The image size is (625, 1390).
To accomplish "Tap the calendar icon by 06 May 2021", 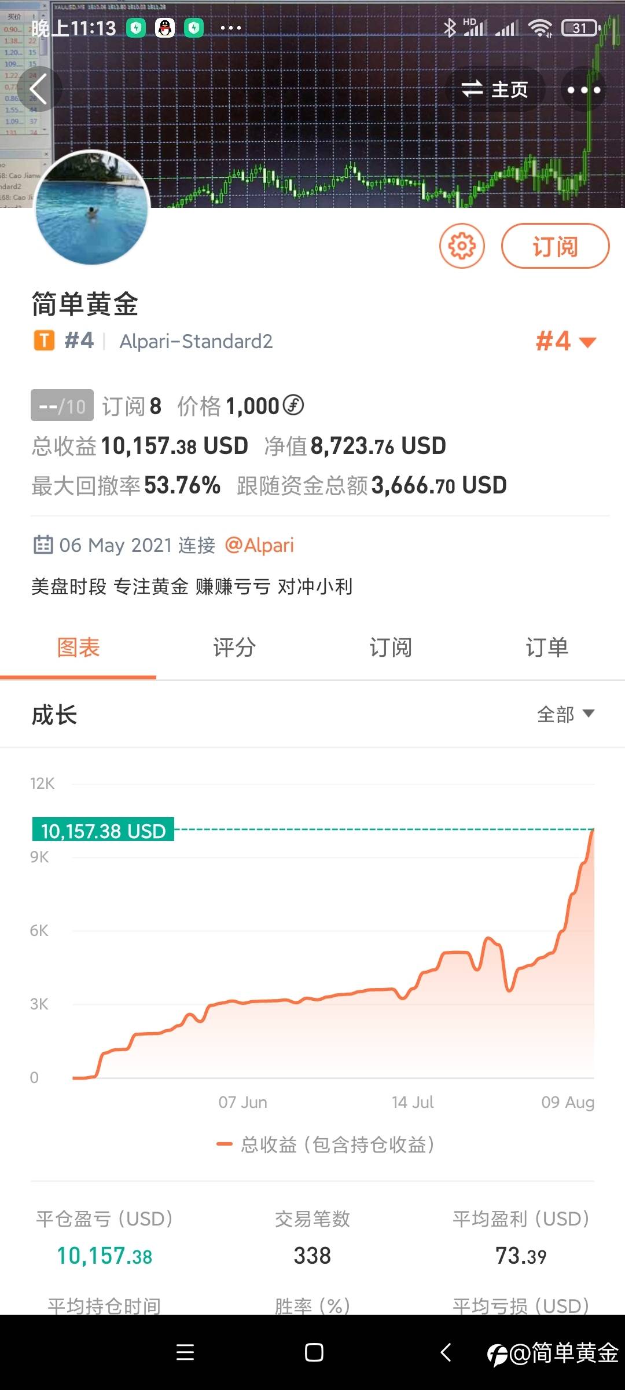I will (x=43, y=545).
